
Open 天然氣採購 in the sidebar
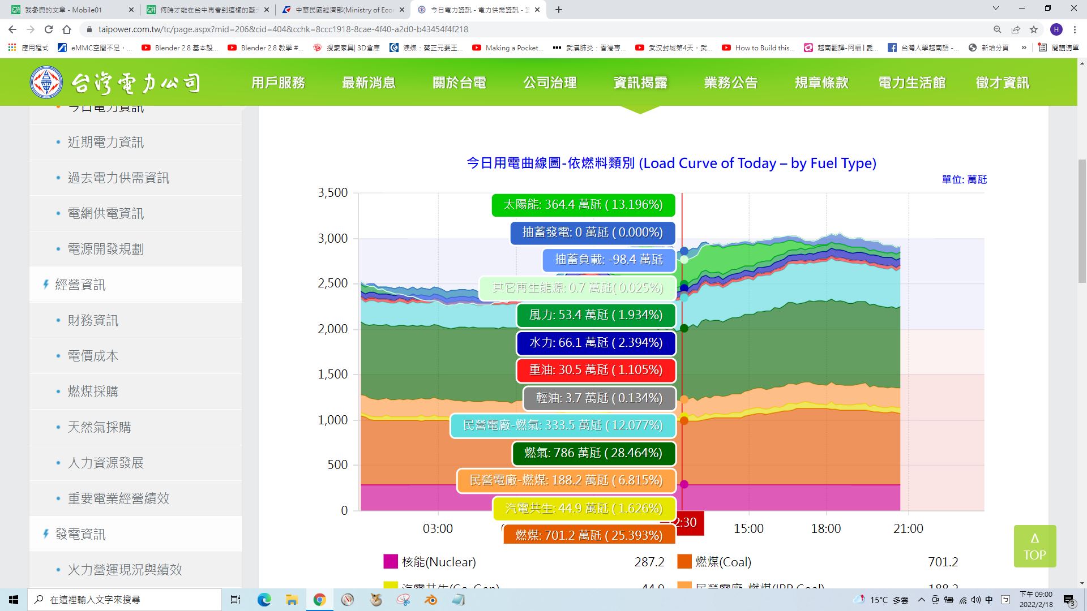click(x=135, y=427)
